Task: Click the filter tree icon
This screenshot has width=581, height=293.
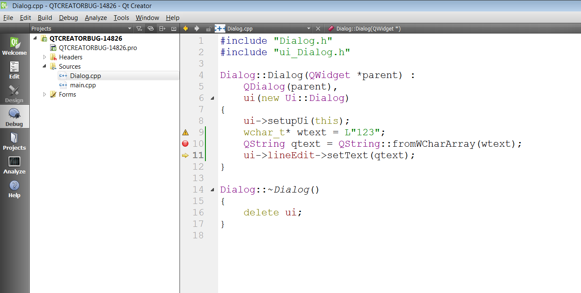Action: coord(139,29)
